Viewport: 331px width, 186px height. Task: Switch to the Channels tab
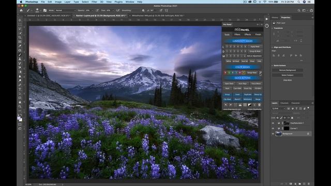tap(284, 103)
